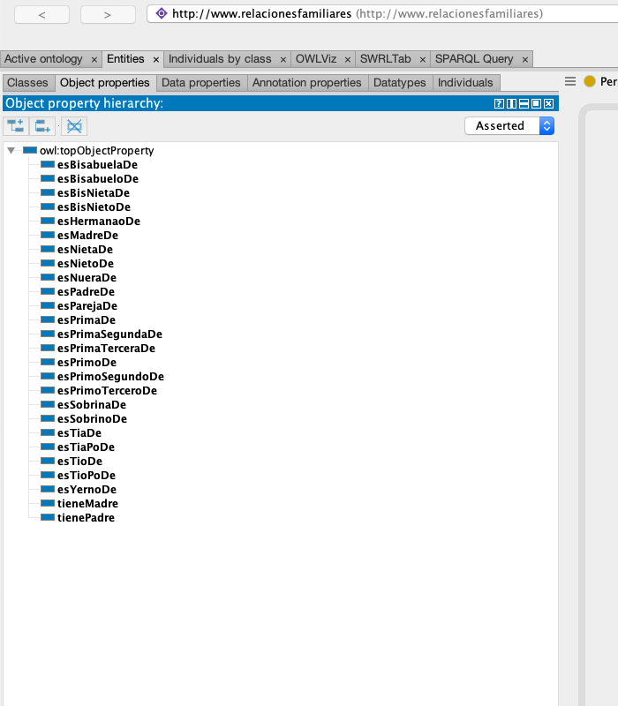Screen dimensions: 618x706
Task: Go forward with the > navigation button
Action: point(108,14)
